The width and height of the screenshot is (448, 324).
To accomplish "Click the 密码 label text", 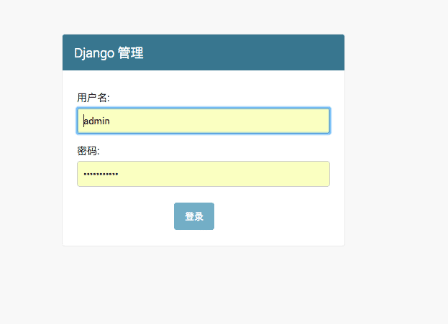I will pyautogui.click(x=88, y=151).
